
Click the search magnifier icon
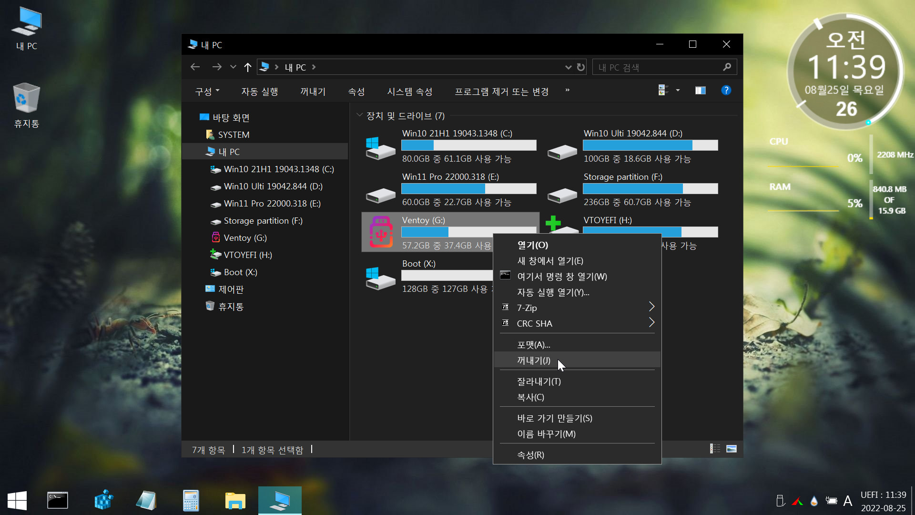tap(727, 67)
